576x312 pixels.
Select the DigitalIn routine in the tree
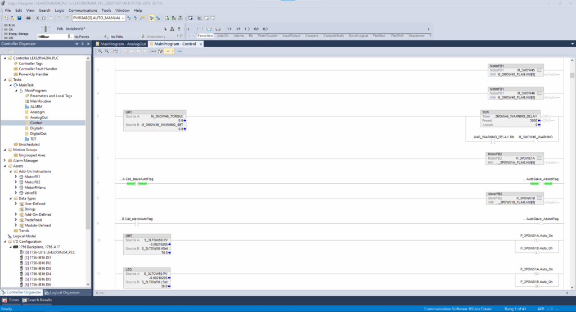[x=37, y=128]
